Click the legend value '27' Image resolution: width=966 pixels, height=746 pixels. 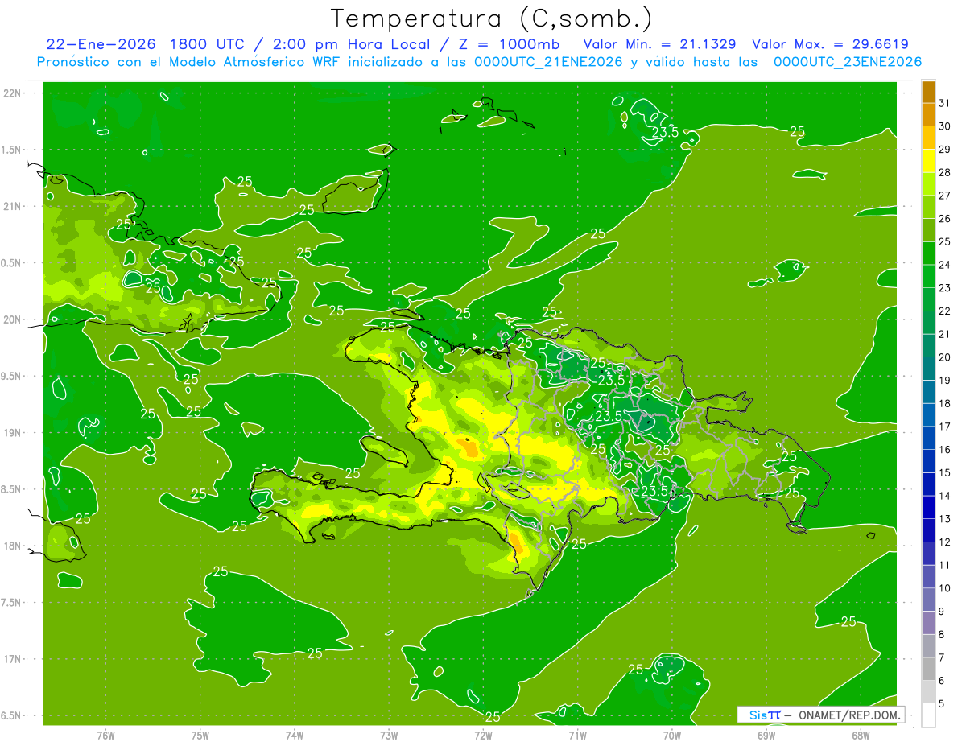pyautogui.click(x=945, y=196)
